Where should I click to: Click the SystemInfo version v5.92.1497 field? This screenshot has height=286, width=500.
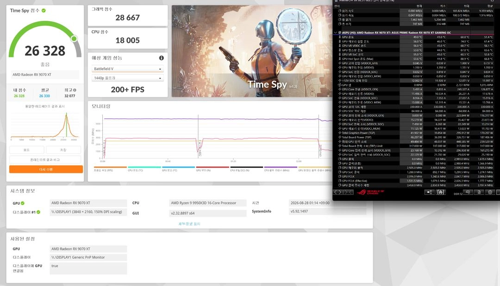pyautogui.click(x=327, y=211)
